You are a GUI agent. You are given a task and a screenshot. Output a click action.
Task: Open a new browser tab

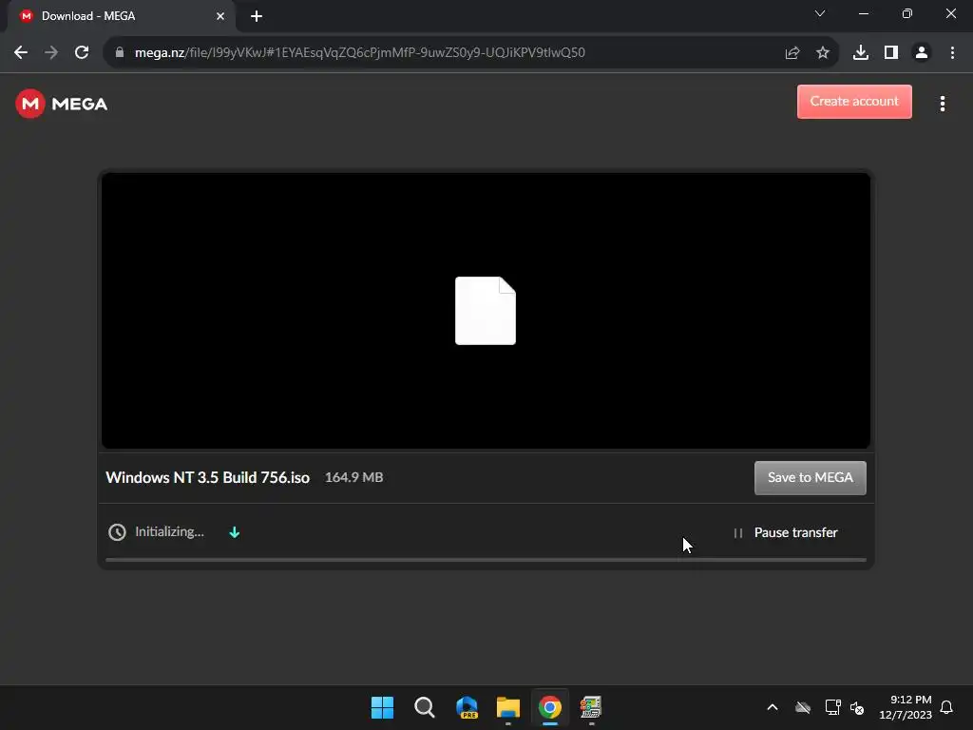click(x=257, y=16)
